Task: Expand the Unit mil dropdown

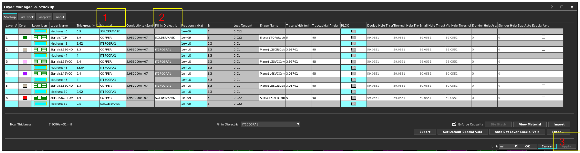Action: pyautogui.click(x=508, y=146)
